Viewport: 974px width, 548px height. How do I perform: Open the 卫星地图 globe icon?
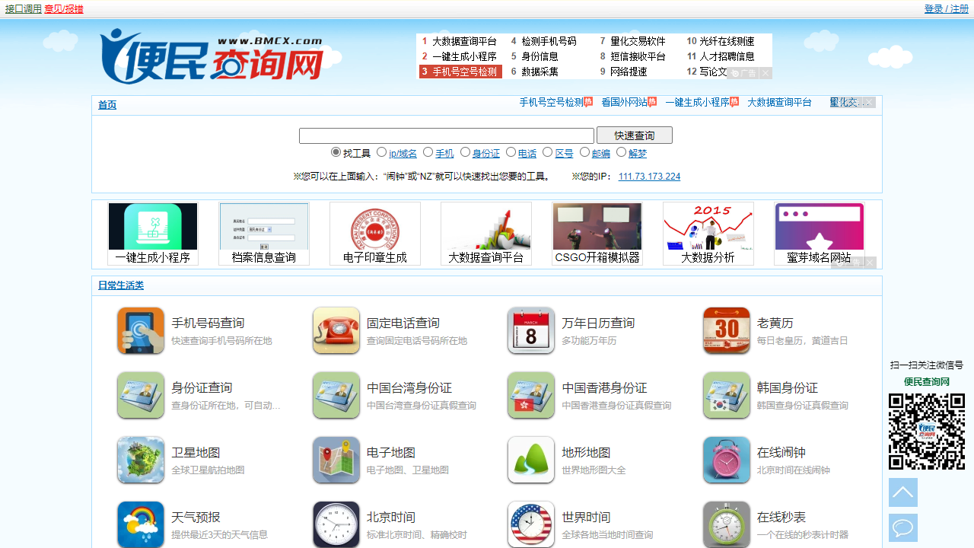coord(141,460)
